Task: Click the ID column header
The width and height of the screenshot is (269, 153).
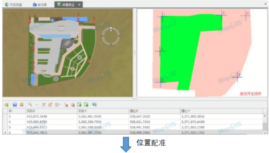Action: tap(17, 111)
